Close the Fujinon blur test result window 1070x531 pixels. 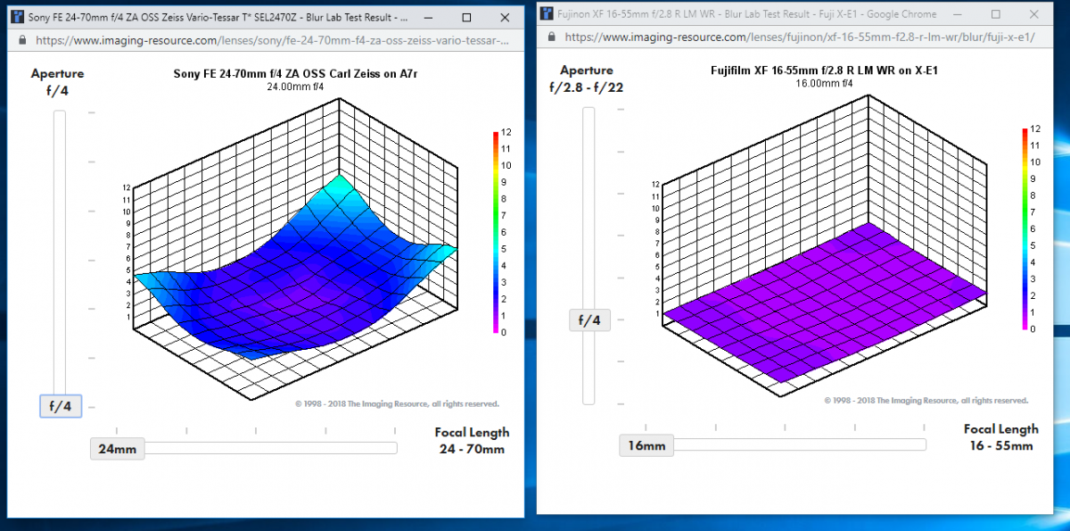click(x=1036, y=14)
